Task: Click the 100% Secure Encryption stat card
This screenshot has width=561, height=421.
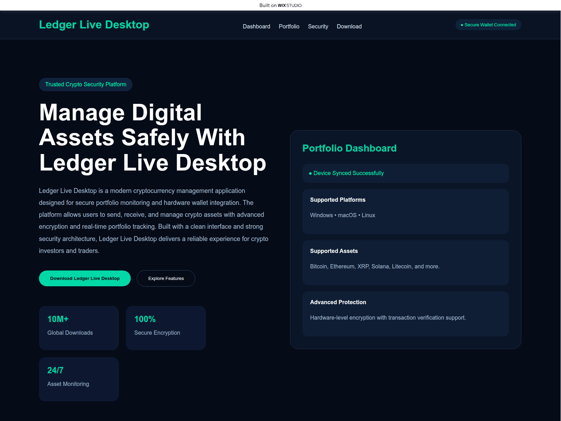Action: [166, 328]
